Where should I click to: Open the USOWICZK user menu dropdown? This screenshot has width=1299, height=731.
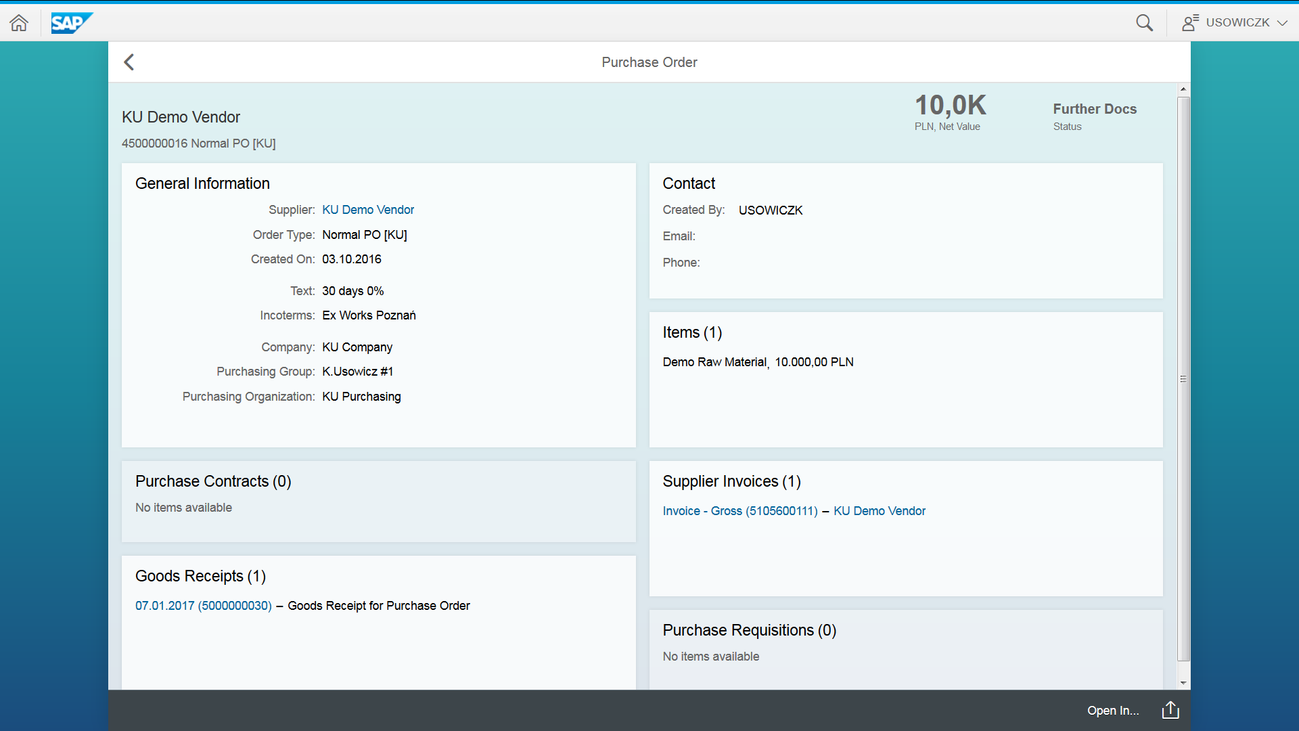[1237, 22]
